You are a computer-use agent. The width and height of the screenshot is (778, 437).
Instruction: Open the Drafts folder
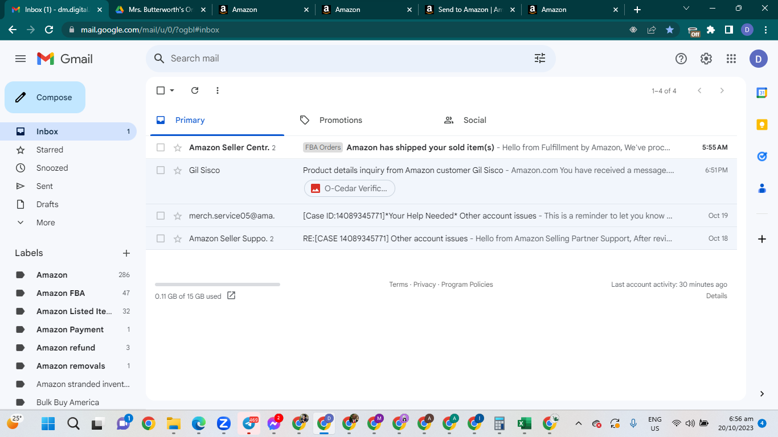[68, 204]
